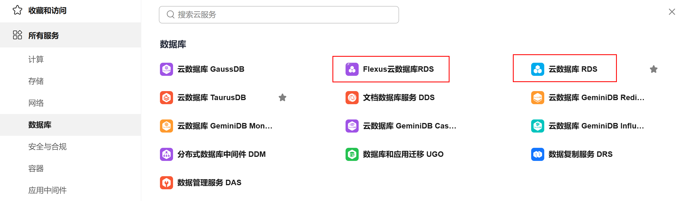Click the TaurusDB service icon
Screen dimensions: 684x201
pyautogui.click(x=166, y=98)
